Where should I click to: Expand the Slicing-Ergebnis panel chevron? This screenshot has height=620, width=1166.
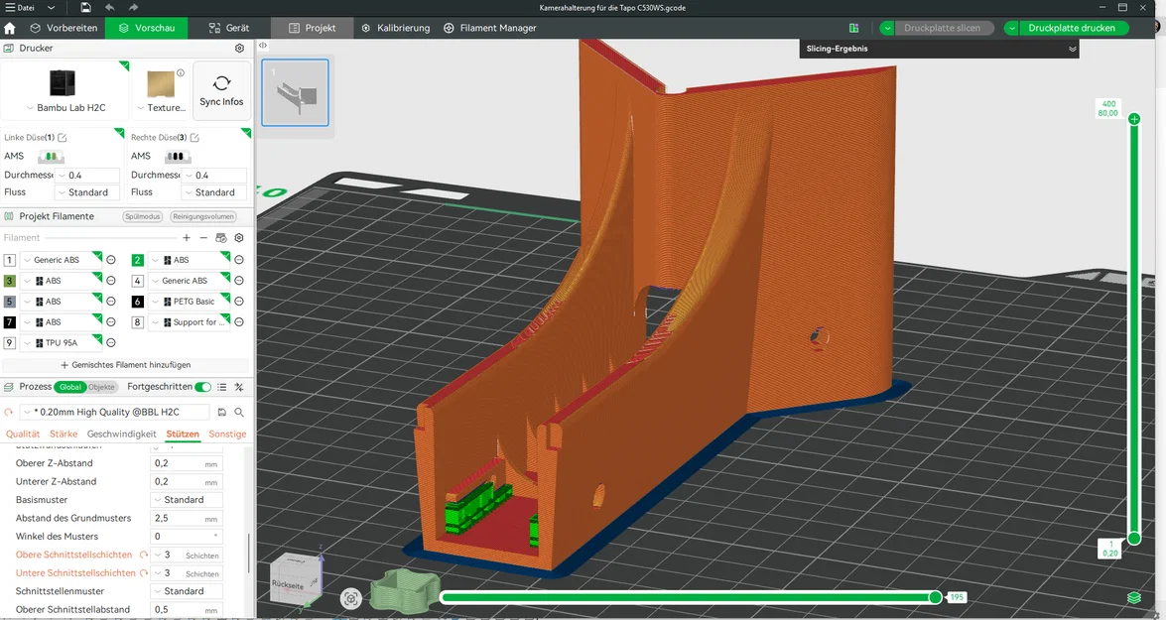pos(1073,49)
